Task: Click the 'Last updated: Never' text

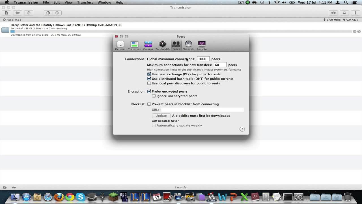Action: [165, 121]
